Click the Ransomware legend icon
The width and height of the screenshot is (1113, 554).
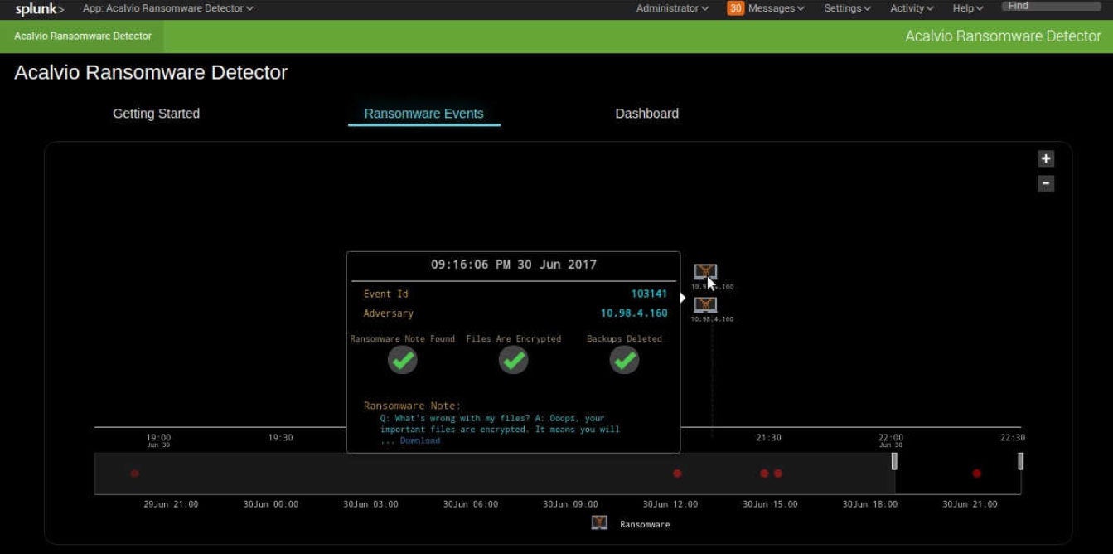tap(599, 522)
